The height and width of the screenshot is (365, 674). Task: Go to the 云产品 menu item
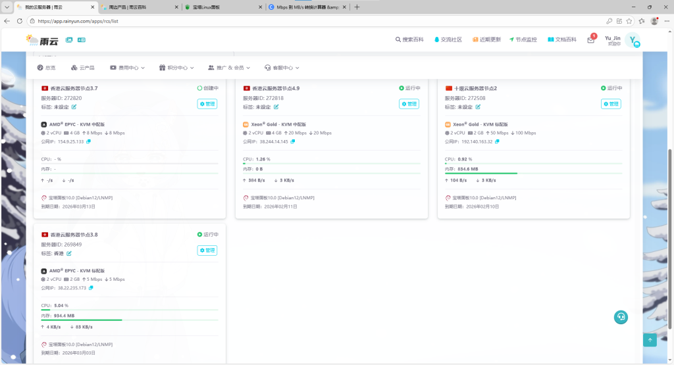pyautogui.click(x=83, y=67)
